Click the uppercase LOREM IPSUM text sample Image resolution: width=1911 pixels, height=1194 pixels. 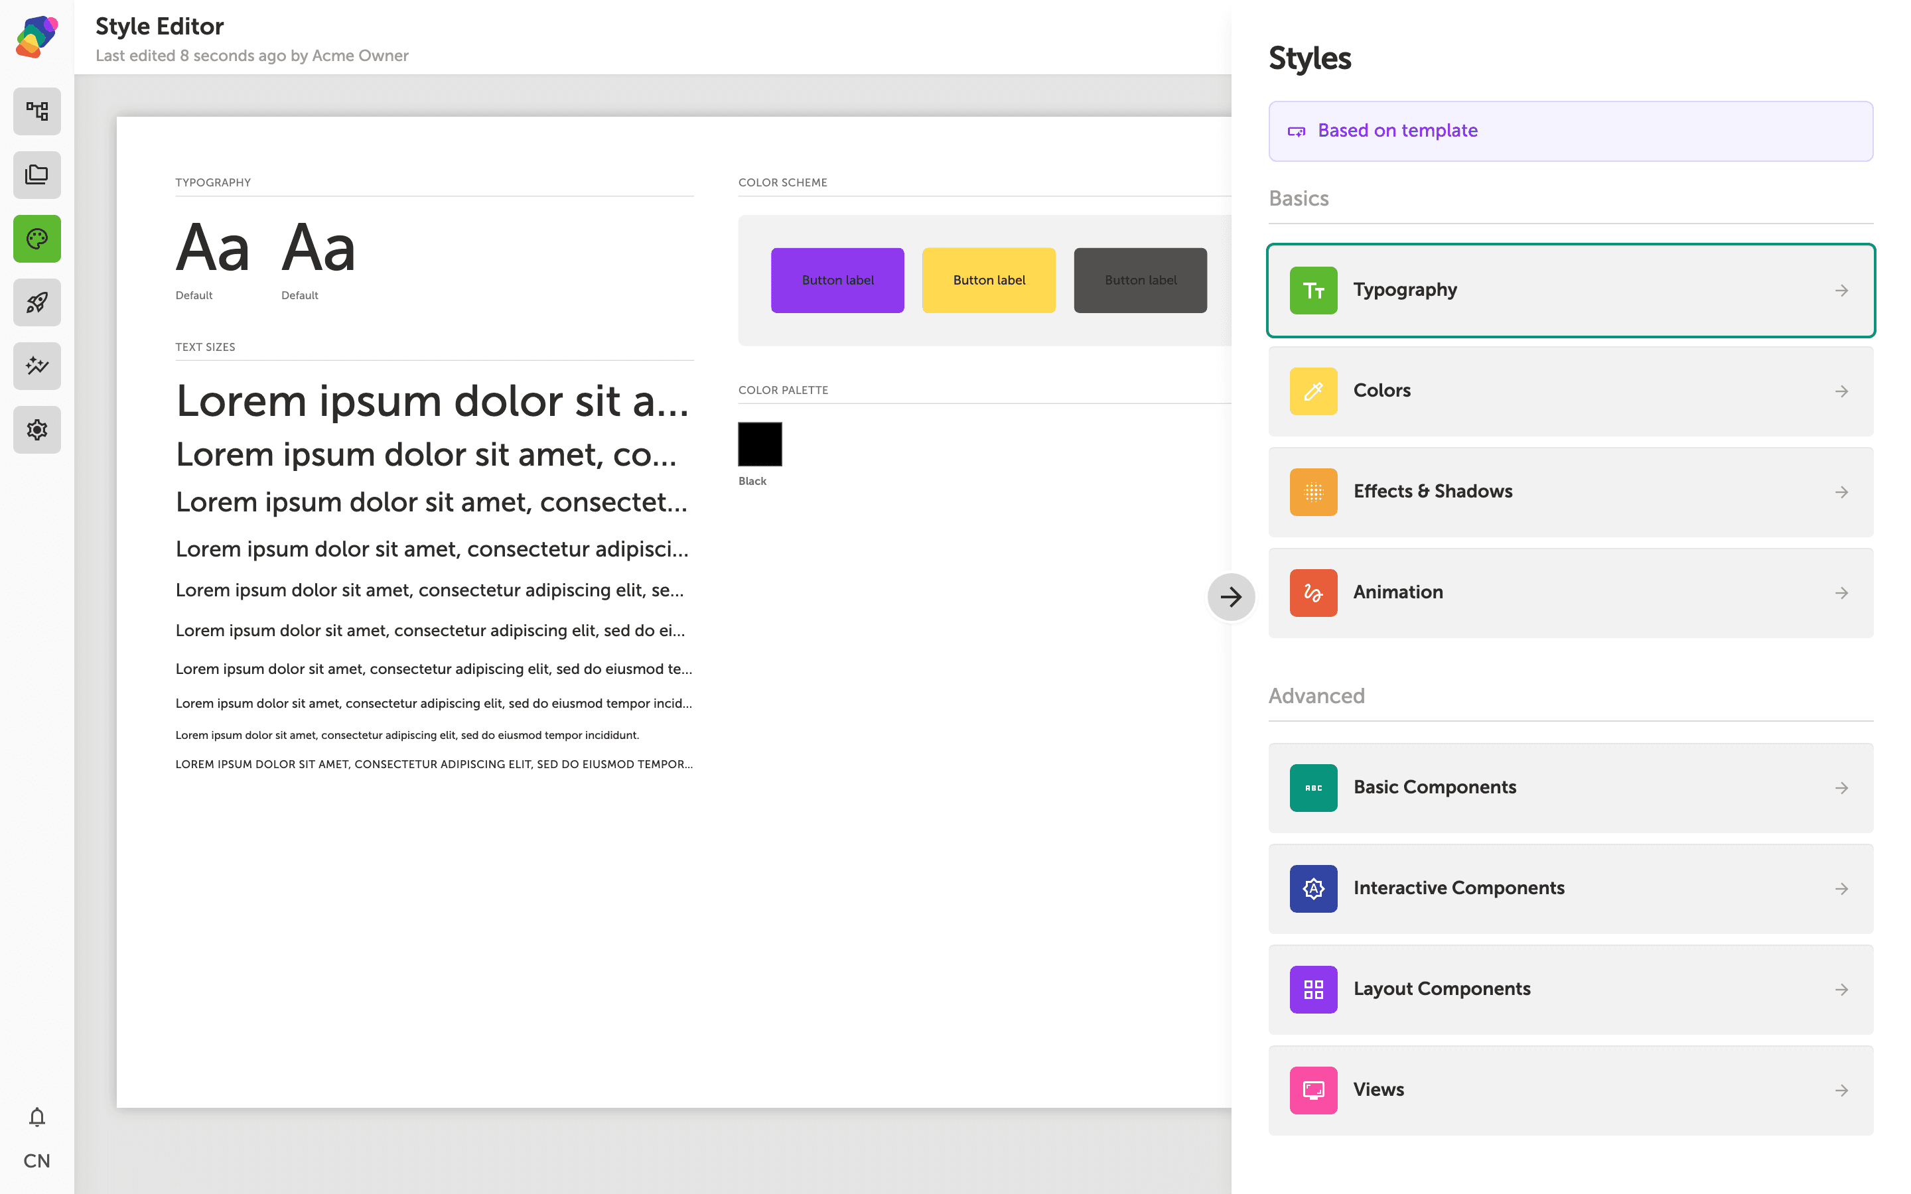click(x=433, y=764)
